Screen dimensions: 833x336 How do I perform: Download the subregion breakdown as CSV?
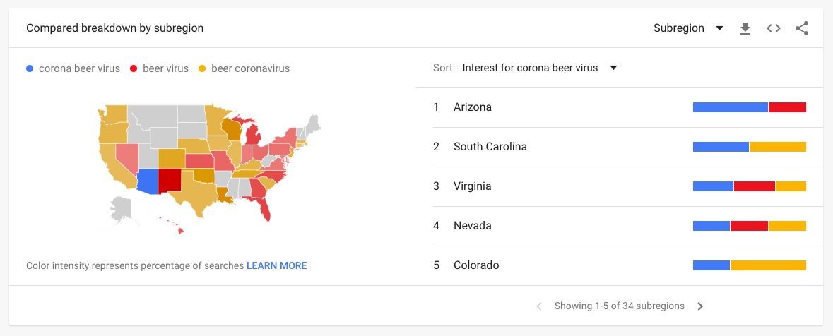tap(745, 29)
